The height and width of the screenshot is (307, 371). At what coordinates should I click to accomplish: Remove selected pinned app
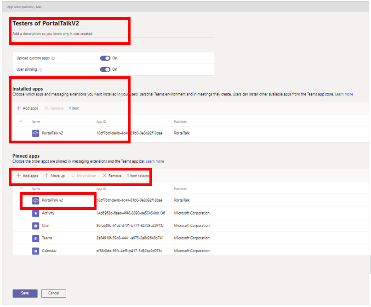[112, 176]
